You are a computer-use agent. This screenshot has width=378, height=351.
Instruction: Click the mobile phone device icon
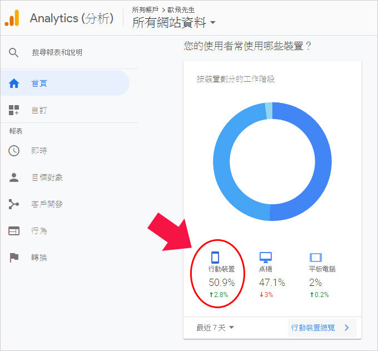coord(215,257)
